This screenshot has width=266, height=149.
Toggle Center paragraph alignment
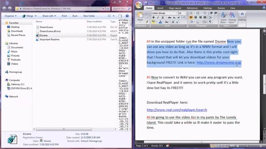click(x=196, y=17)
